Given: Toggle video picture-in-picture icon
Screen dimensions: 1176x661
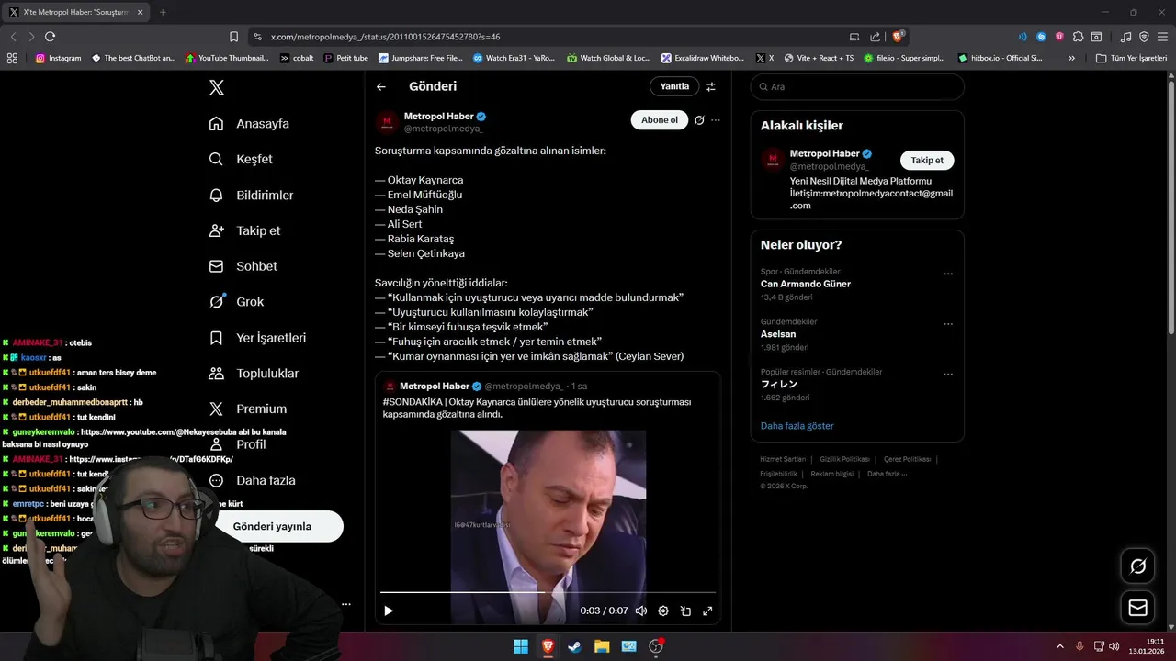Looking at the screenshot, I should 685,611.
